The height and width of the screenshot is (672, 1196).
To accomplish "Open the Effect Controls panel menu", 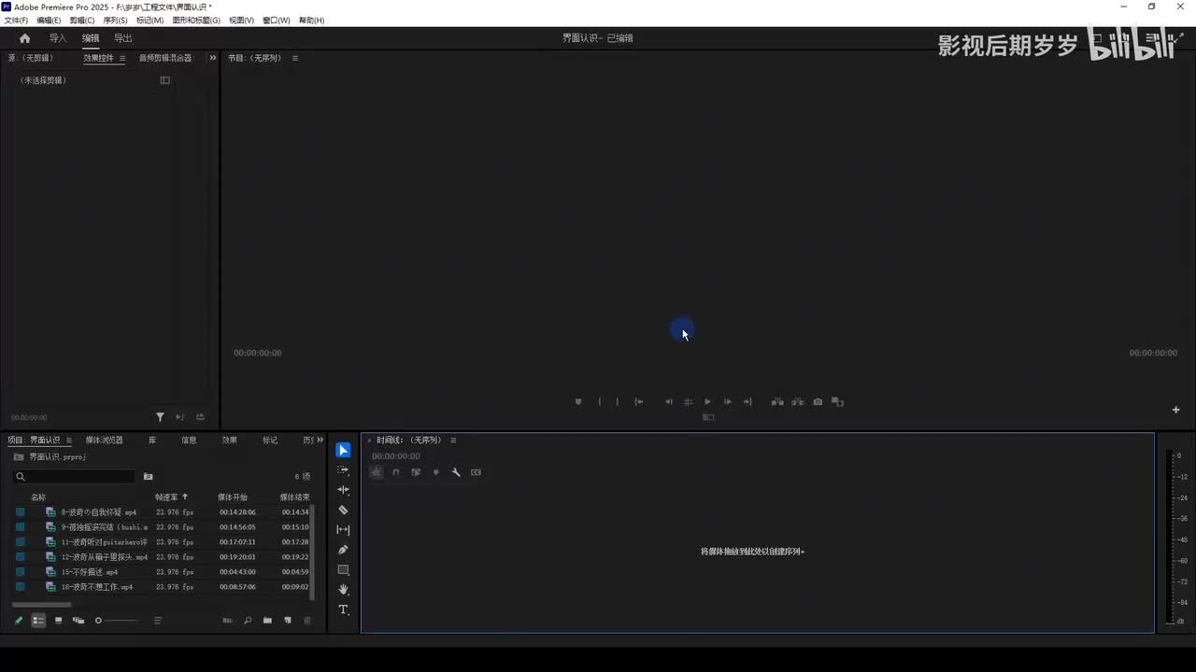I will point(122,58).
